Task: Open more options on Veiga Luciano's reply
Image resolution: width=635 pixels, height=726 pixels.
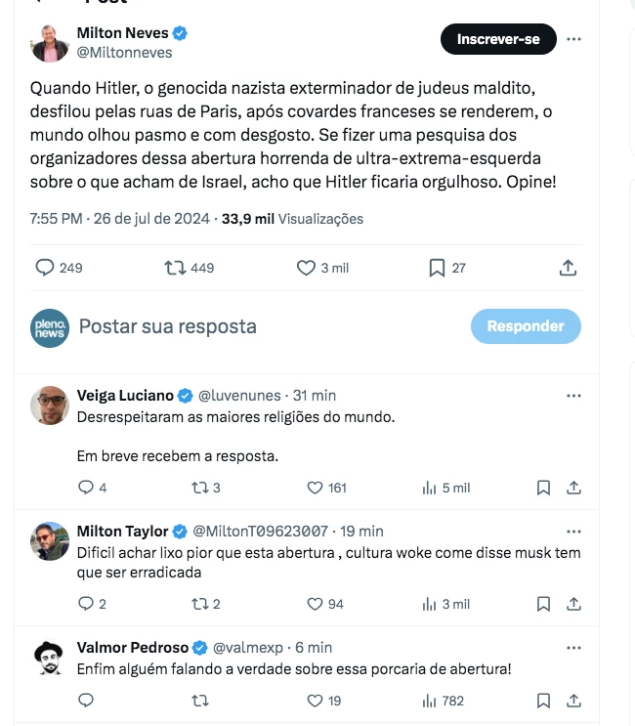Action: click(574, 396)
